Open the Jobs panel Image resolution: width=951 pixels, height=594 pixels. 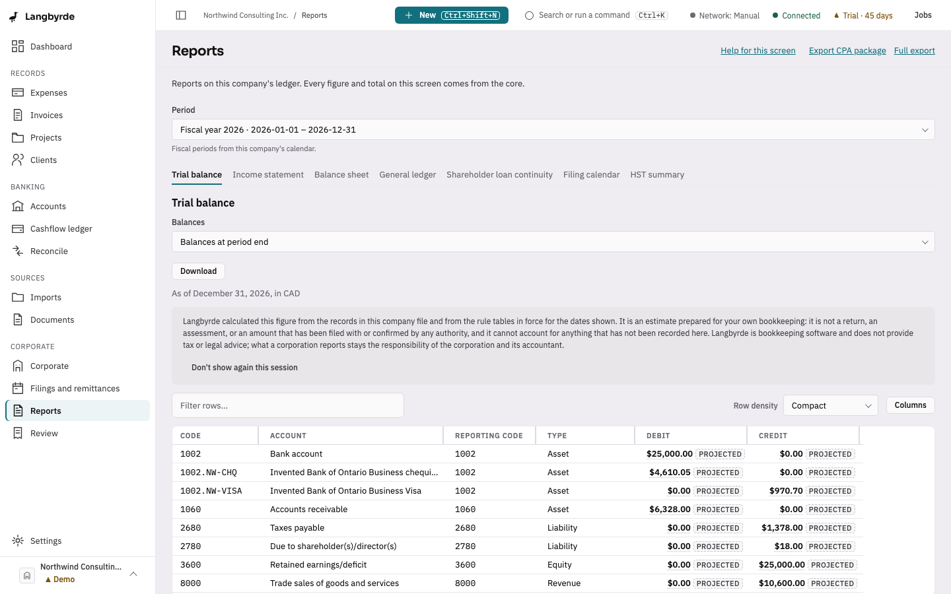tap(923, 15)
